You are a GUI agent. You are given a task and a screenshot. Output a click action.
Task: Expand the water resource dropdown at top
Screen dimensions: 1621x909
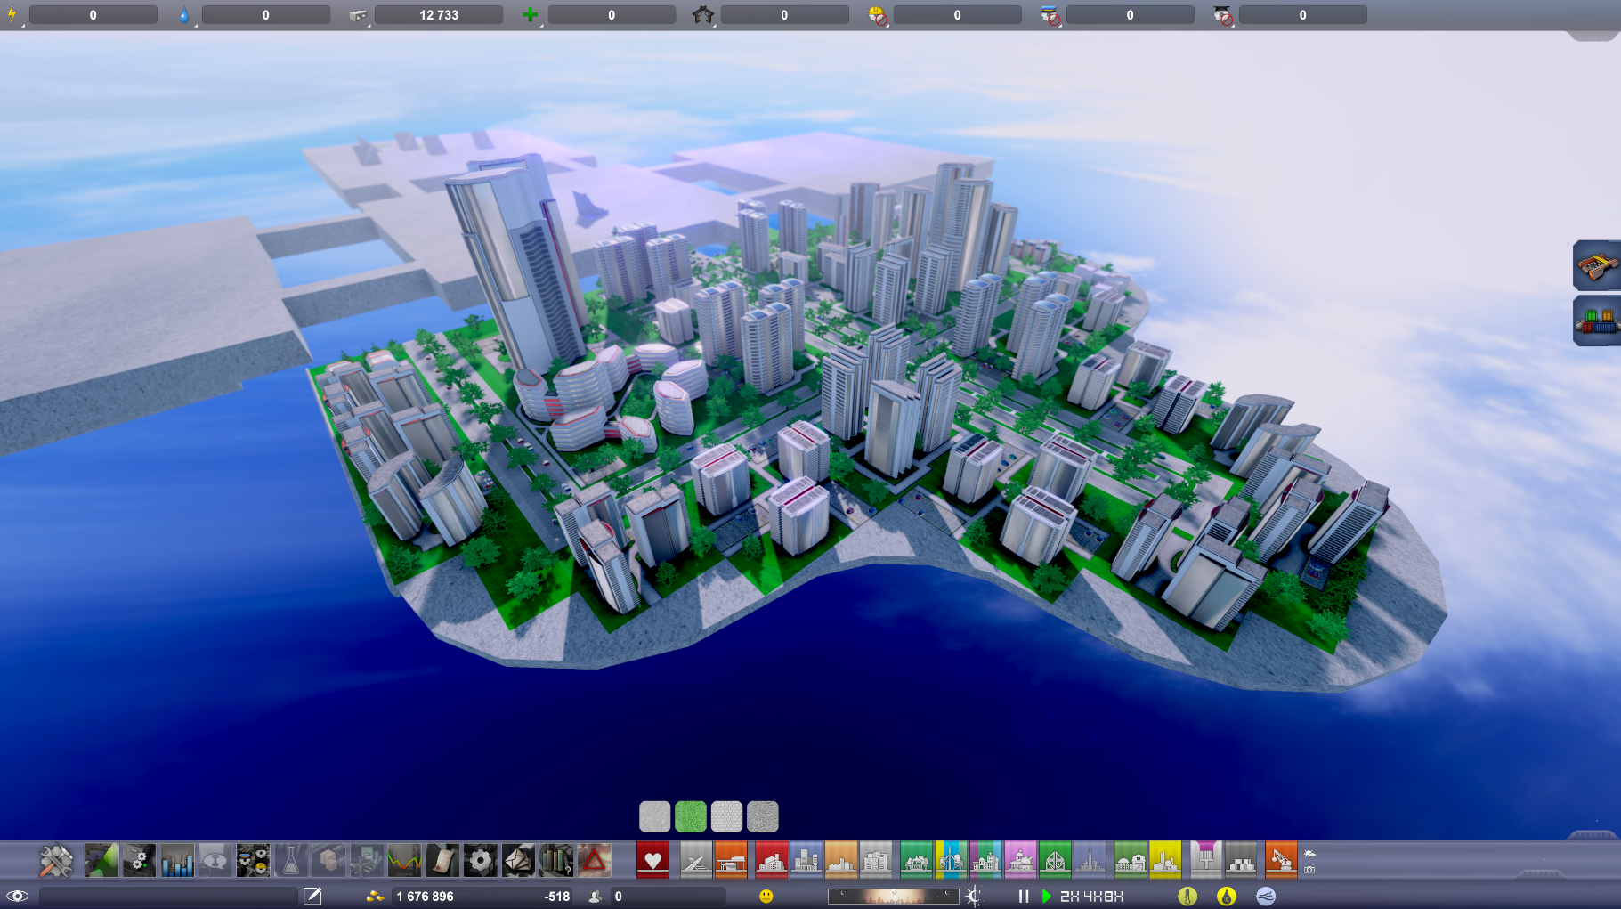pyautogui.click(x=185, y=15)
